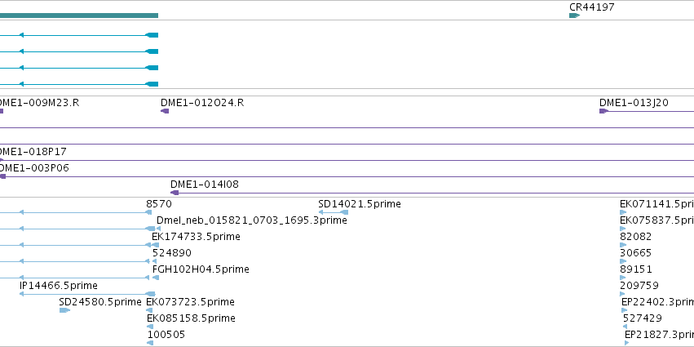Click the DME1-003P06 label
Screen dimensions: 694x347
coord(34,168)
